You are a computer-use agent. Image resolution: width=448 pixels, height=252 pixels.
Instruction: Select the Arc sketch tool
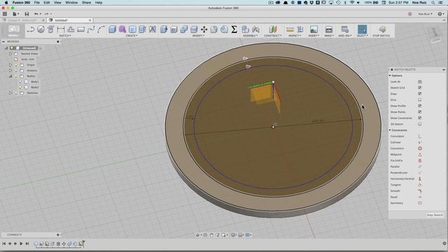101,29
